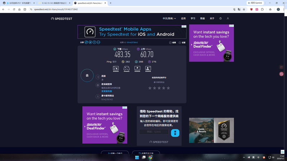Reload the current page

pos(14,9)
